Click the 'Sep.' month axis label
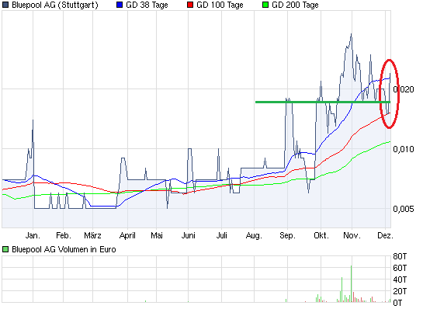 tap(288, 235)
